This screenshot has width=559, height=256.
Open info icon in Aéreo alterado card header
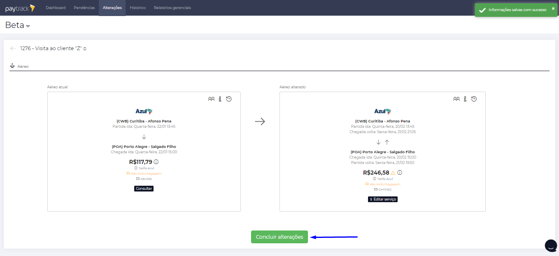[465, 99]
